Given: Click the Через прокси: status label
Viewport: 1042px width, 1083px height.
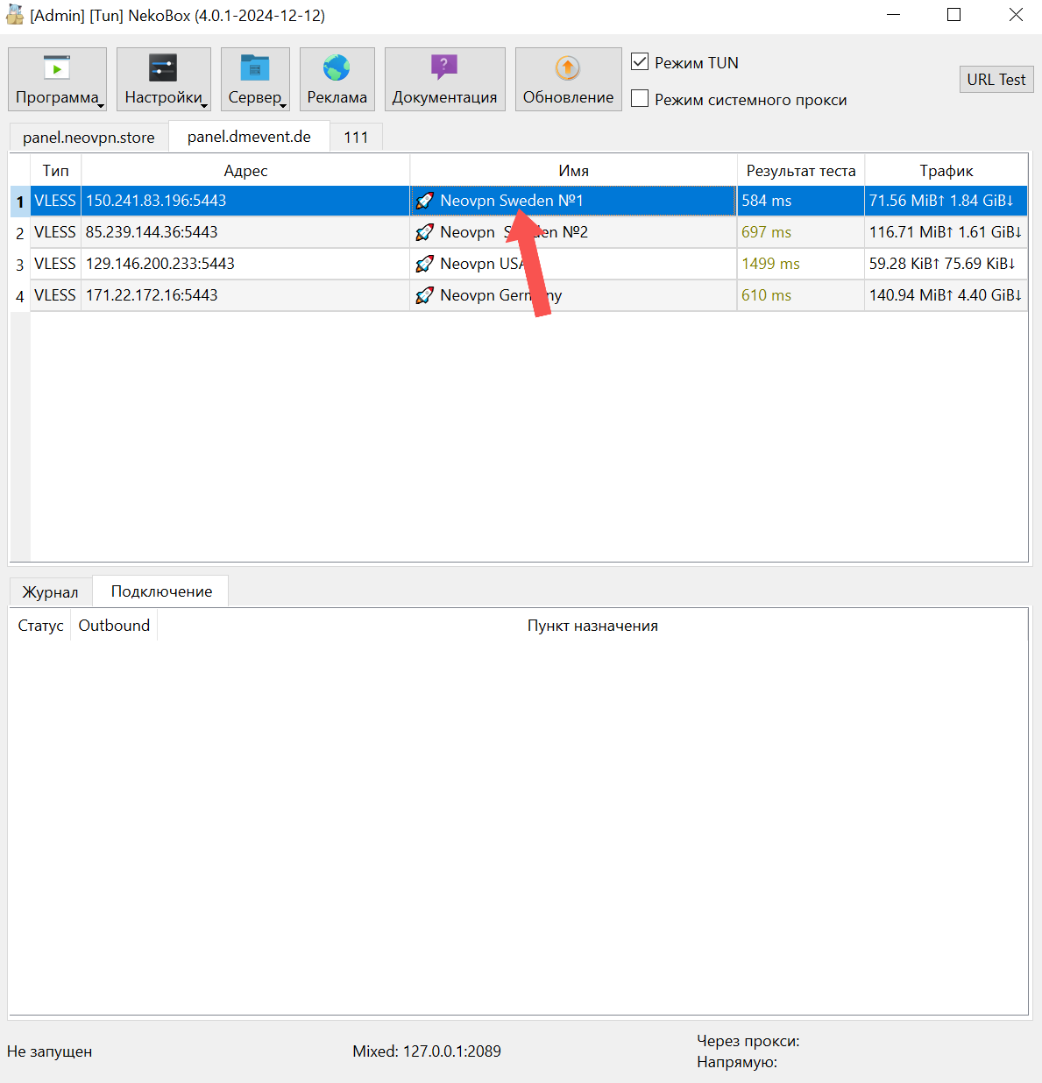Looking at the screenshot, I should pos(748,1041).
